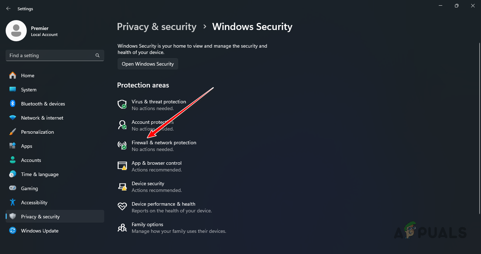Click the Premier local account avatar
The width and height of the screenshot is (481, 254).
[16, 31]
